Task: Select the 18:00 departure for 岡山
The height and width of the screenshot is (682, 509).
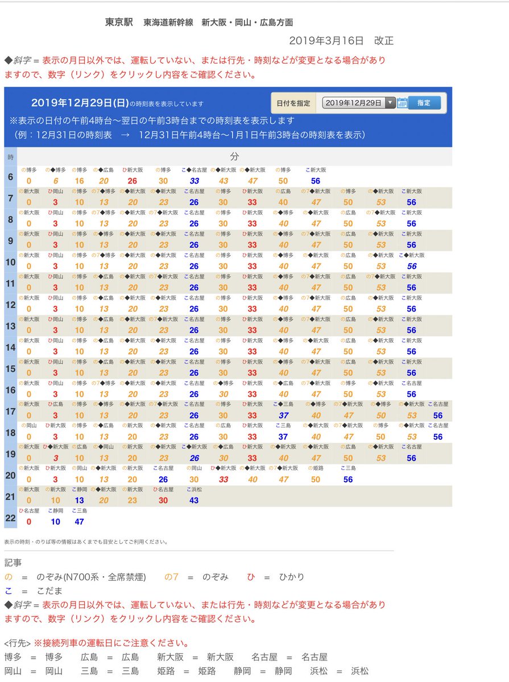Action: (29, 437)
